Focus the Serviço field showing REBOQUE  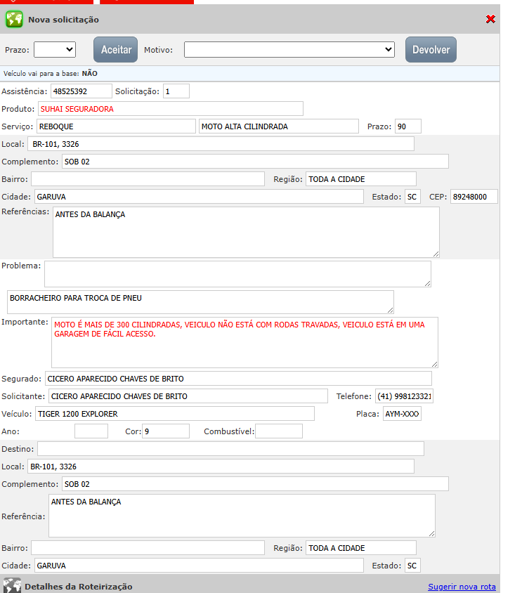click(115, 126)
